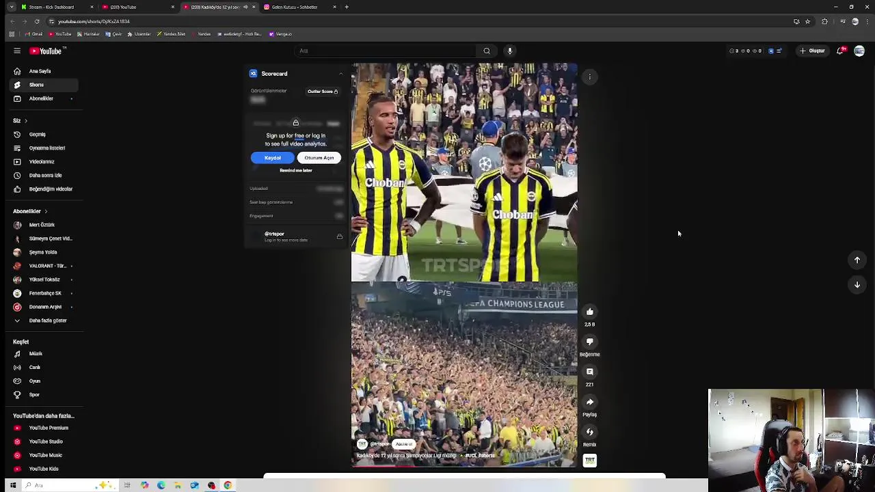The width and height of the screenshot is (875, 492).
Task: Start voice search with microphone icon
Action: pos(509,51)
